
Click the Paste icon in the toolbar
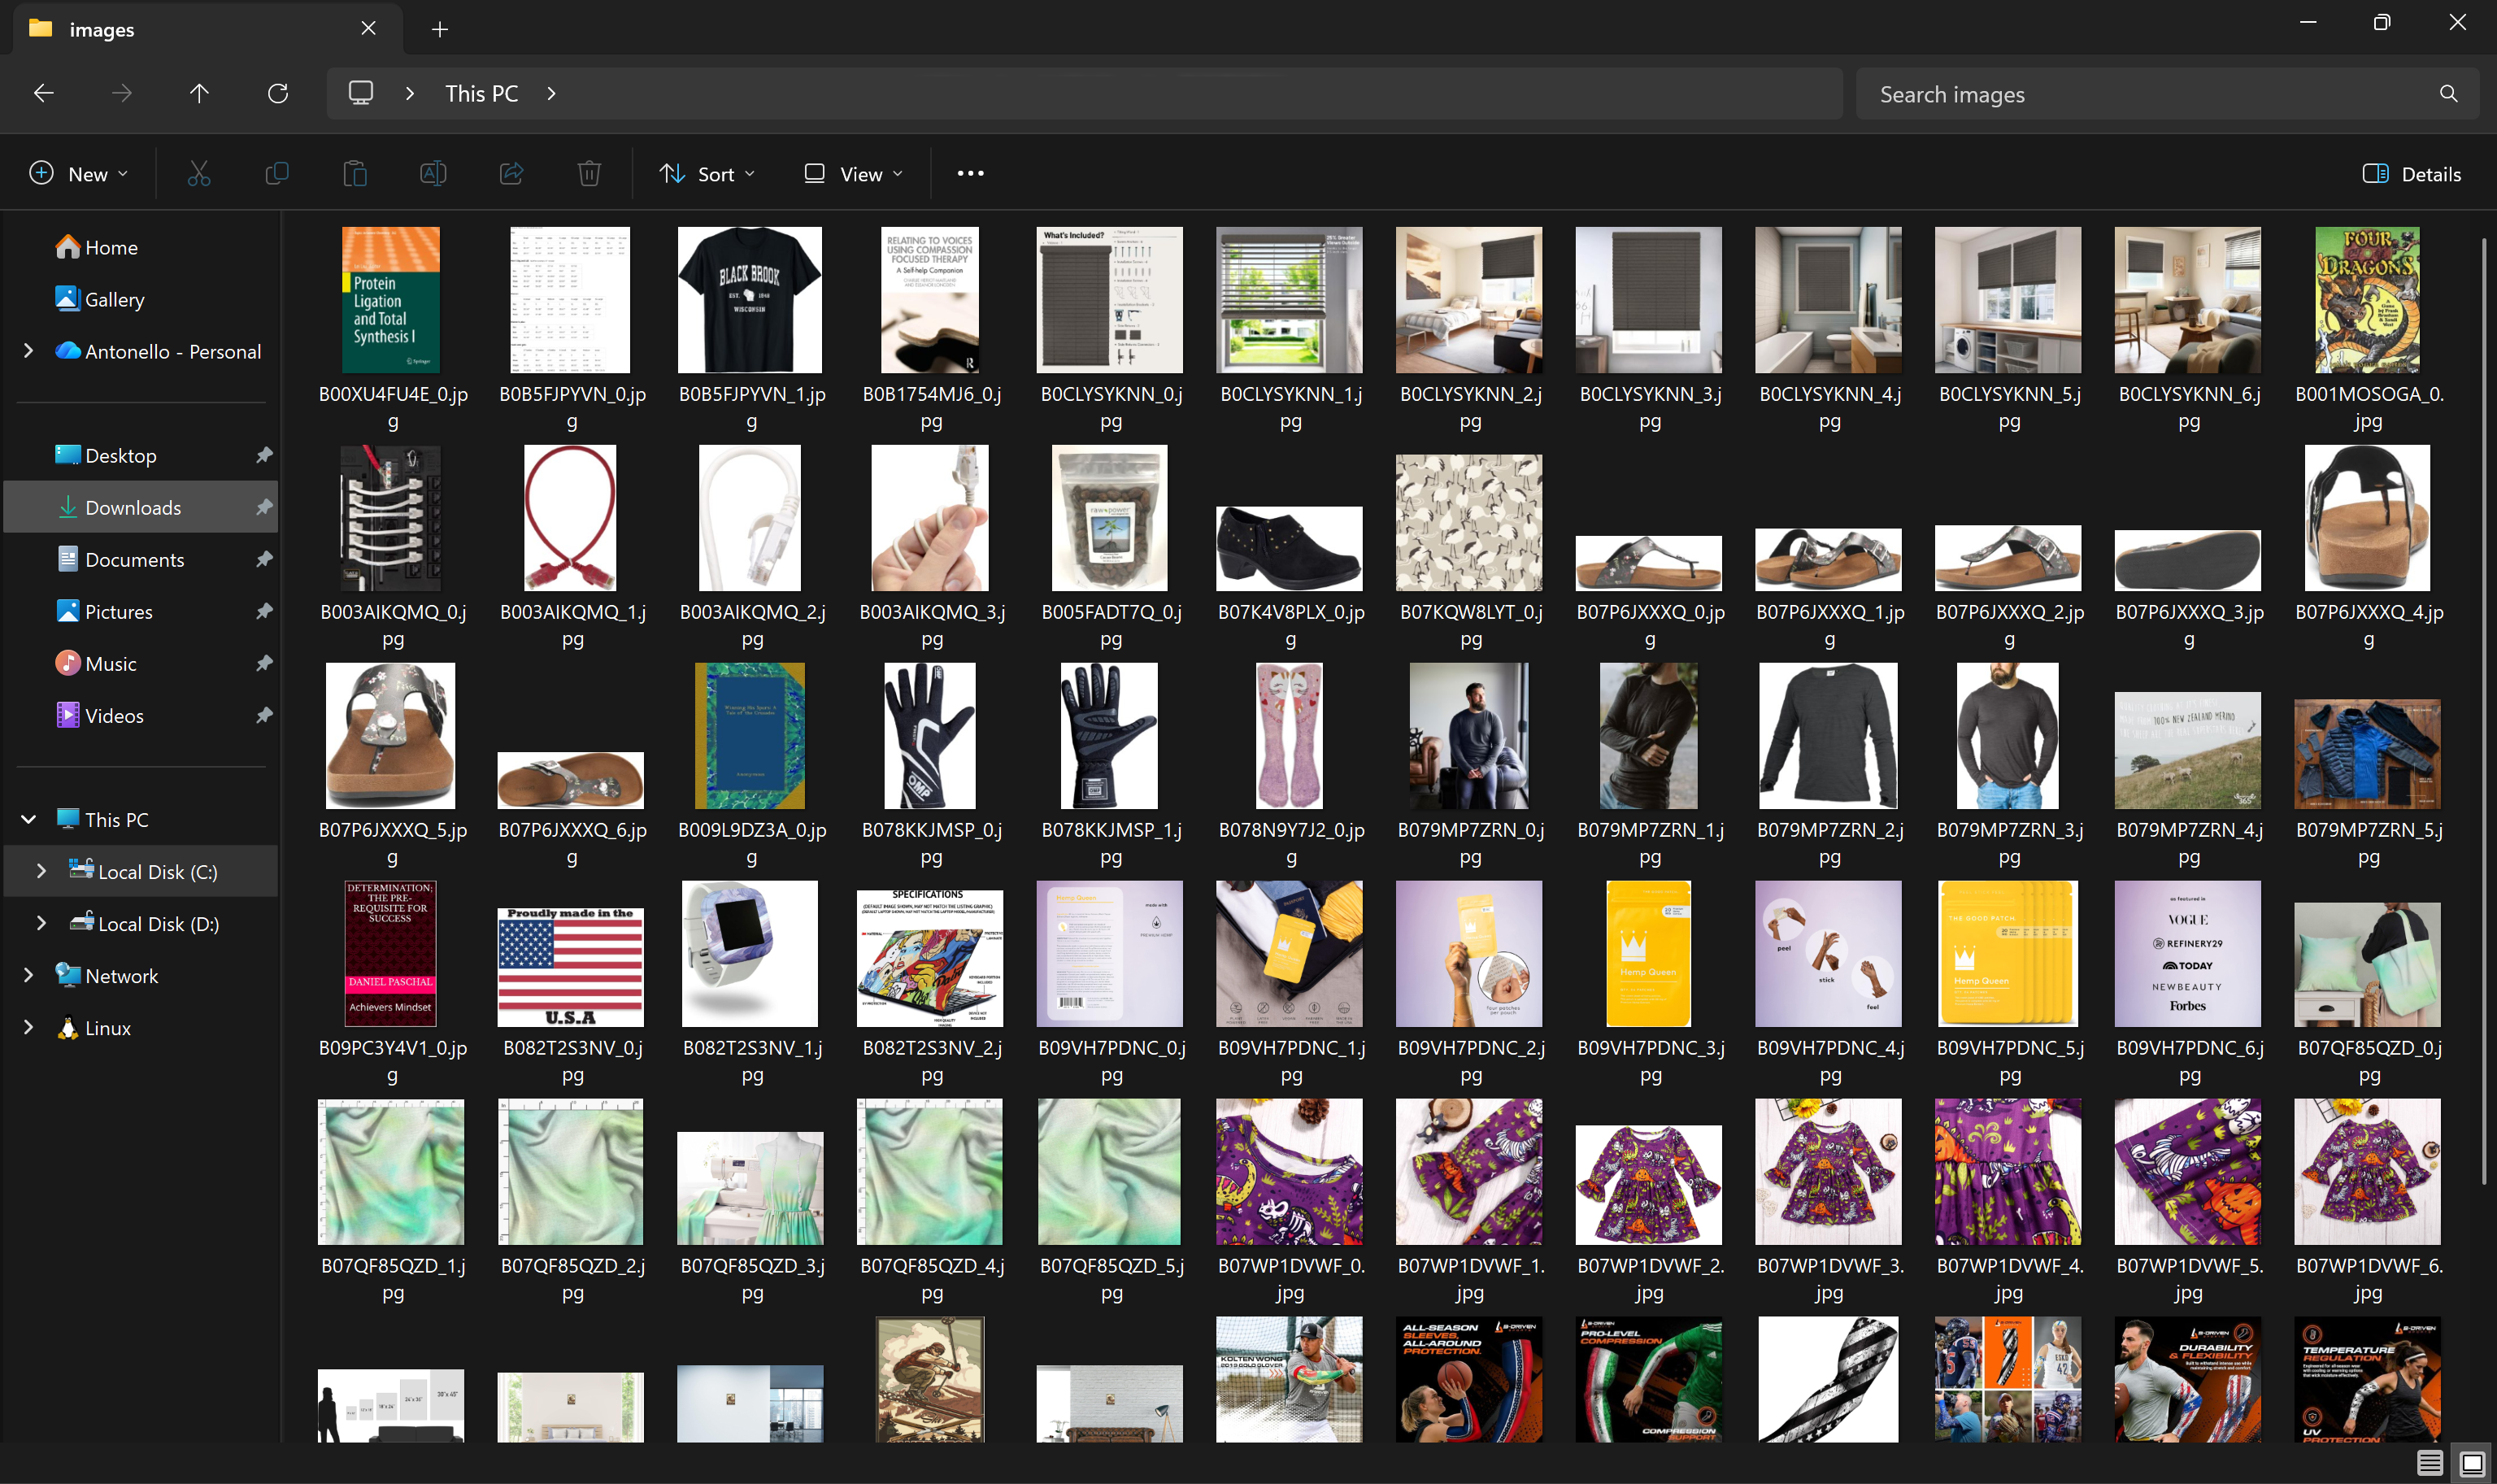pos(355,173)
